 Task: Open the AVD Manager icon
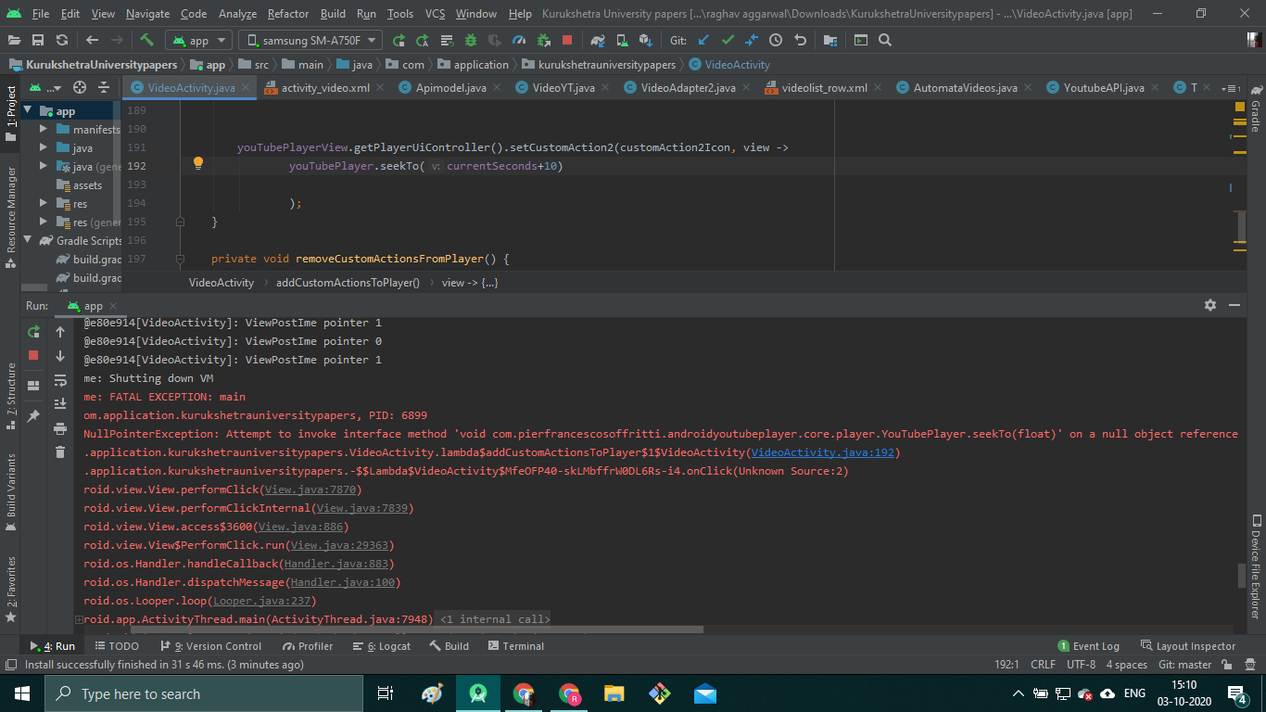pyautogui.click(x=622, y=40)
